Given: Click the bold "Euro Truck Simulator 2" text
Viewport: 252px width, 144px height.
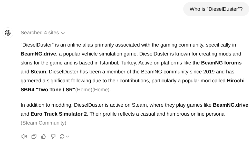Looking at the screenshot, I should coord(59,114).
